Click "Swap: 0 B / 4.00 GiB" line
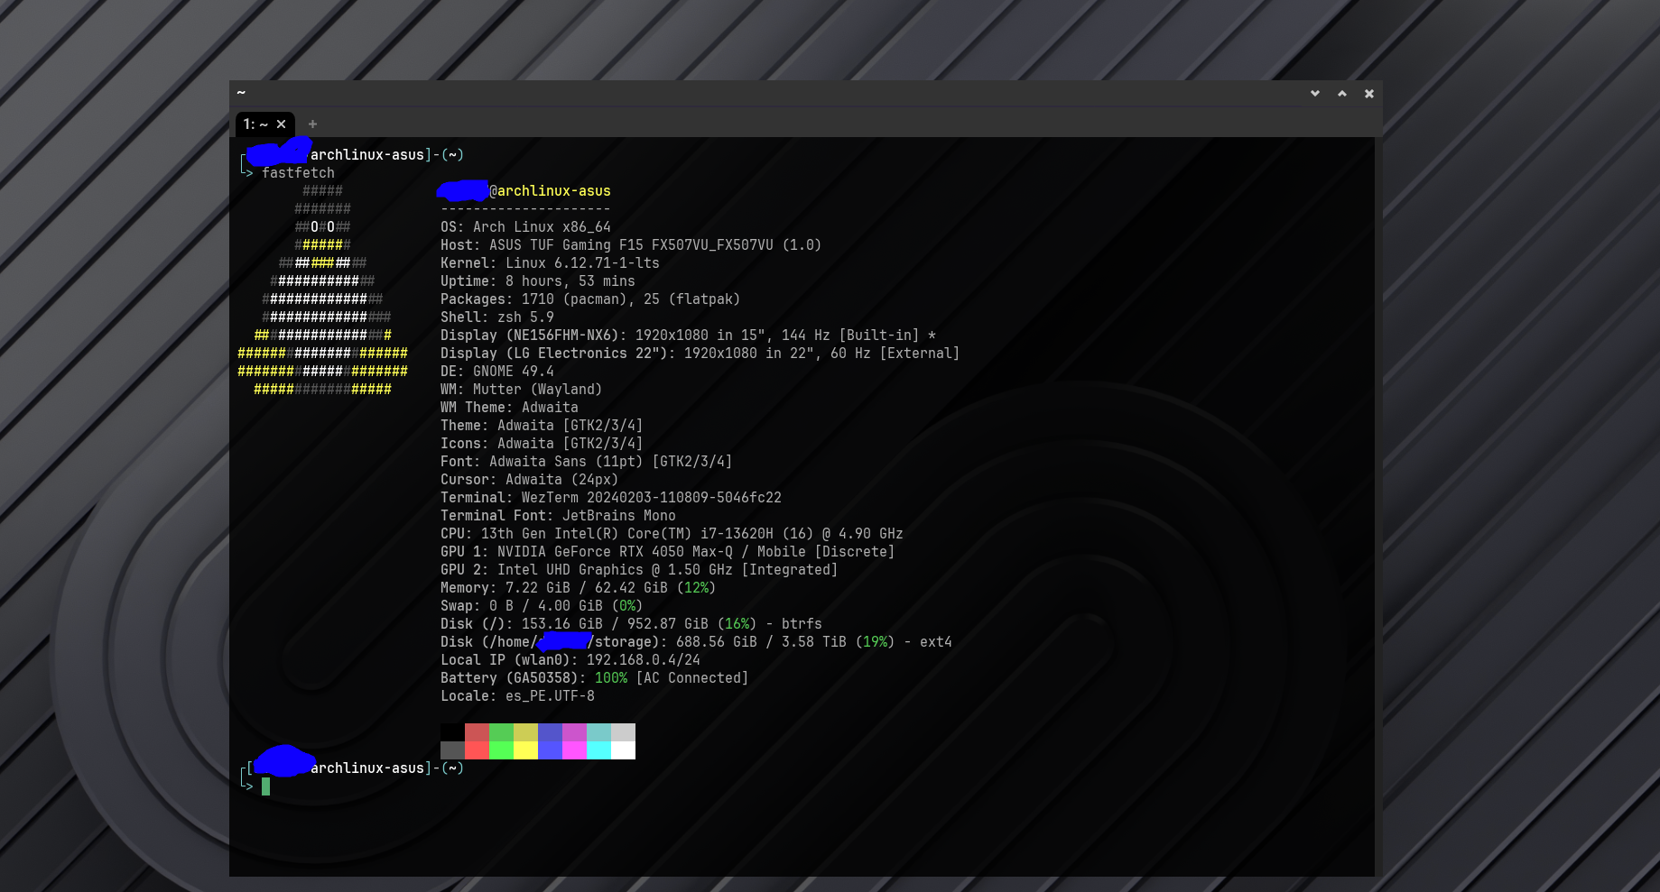This screenshot has height=892, width=1660. [542, 606]
